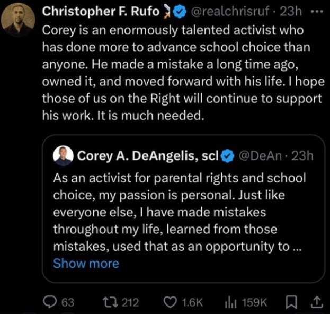Viewport: 330px width, 314px height.
Task: Click the sword emoji beside Rufo's name
Action: tap(167, 11)
